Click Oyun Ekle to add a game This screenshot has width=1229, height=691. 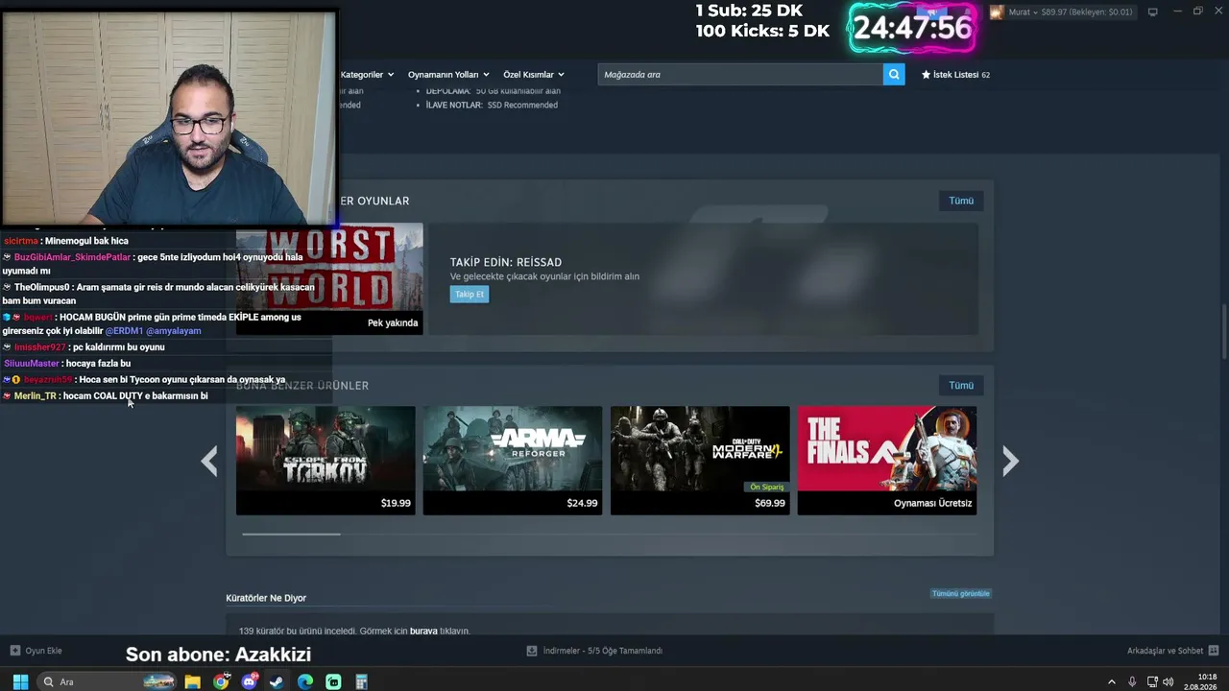coord(36,651)
